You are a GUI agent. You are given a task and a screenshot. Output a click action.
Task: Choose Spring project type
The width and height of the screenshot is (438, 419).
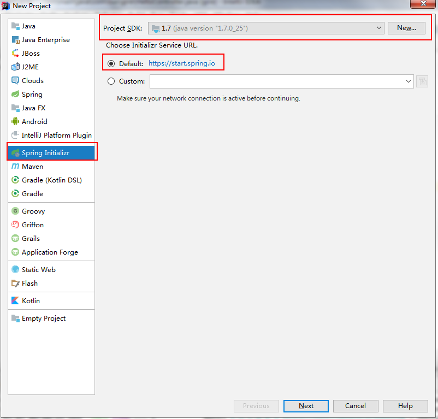pyautogui.click(x=32, y=95)
